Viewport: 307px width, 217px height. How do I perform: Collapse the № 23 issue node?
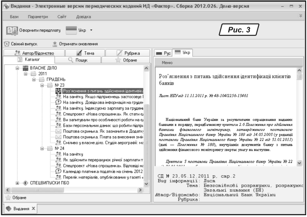42,85
